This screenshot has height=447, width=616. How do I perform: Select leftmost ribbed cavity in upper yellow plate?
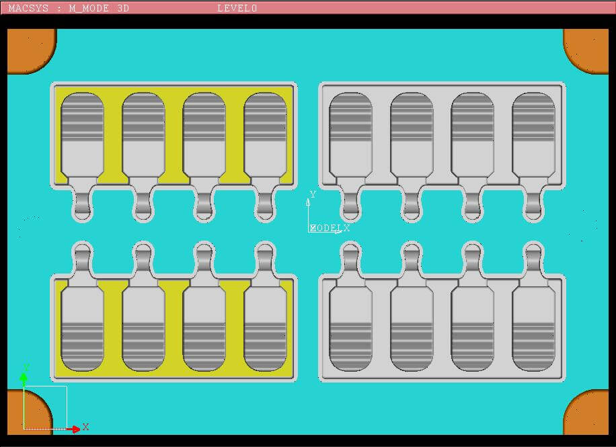tap(83, 134)
